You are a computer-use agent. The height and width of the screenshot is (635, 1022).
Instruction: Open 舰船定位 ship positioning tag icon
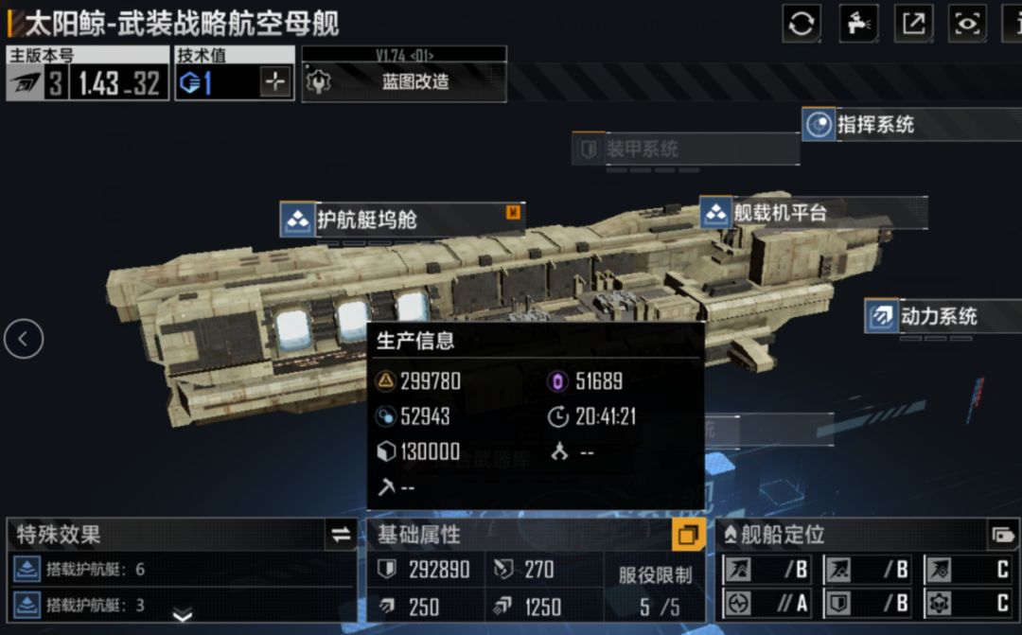pos(1003,536)
